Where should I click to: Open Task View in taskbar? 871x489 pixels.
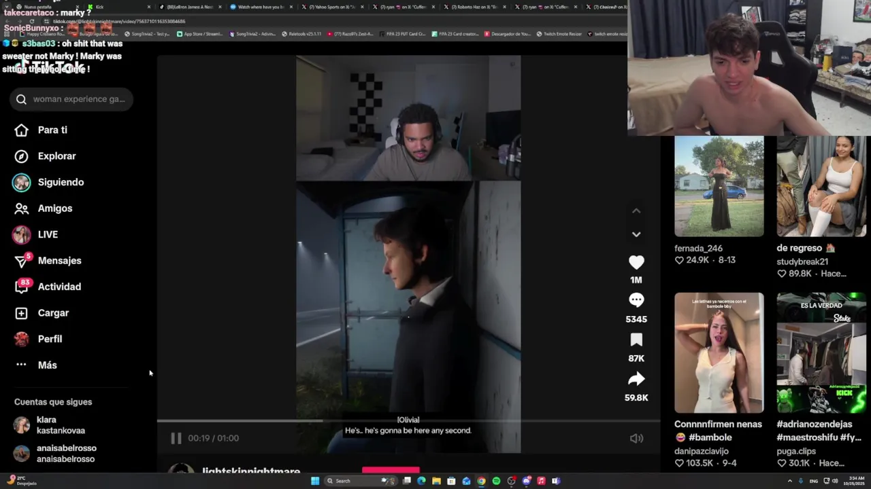pos(407,481)
